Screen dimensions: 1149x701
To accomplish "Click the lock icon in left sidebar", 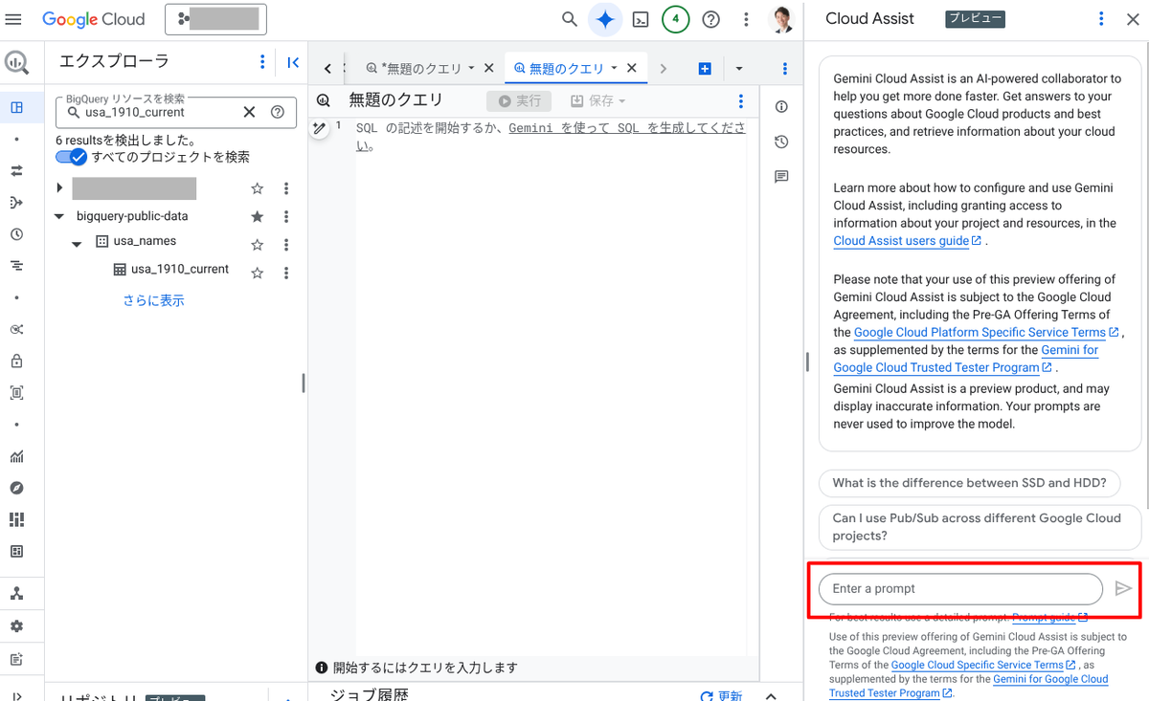I will (16, 361).
